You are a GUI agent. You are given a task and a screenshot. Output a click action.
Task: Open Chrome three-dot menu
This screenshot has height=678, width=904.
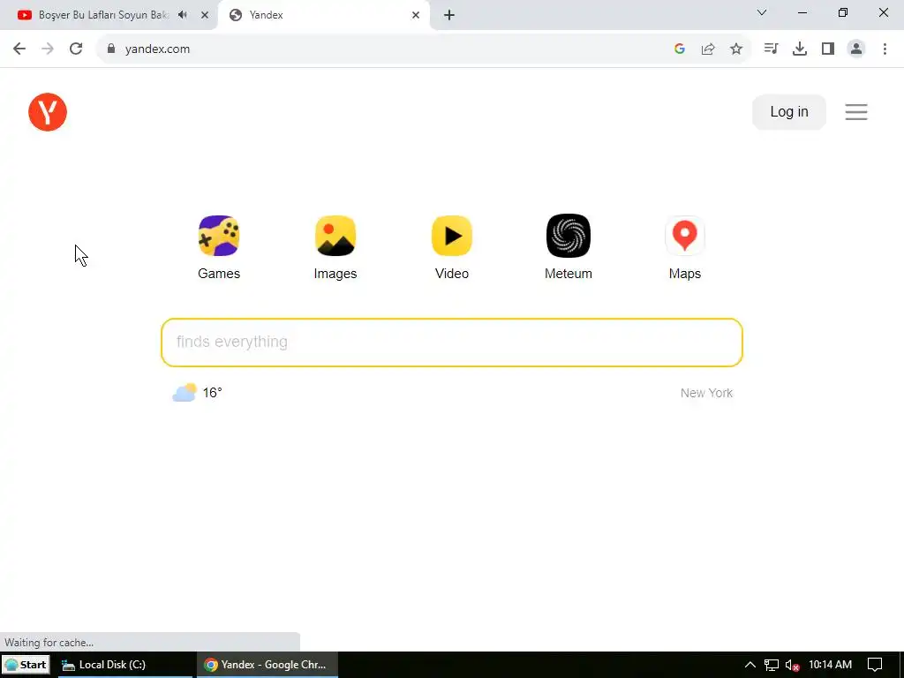tap(885, 49)
